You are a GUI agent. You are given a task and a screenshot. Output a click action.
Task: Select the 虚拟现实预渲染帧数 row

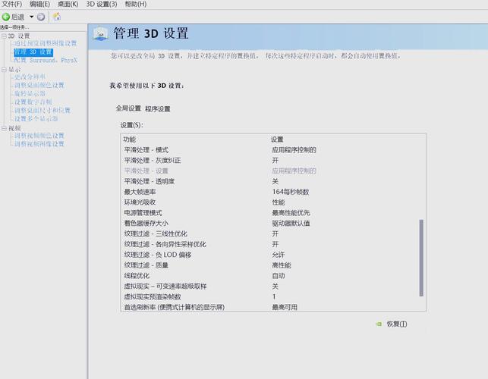269,297
